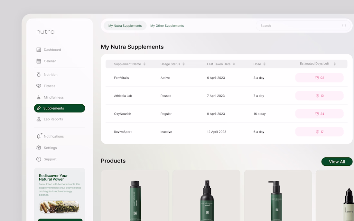Viewport: 354px width, 221px height.
Task: Click the View All products button
Action: point(337,162)
